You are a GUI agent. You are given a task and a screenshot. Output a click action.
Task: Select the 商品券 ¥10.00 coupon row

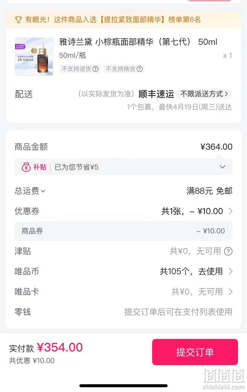[123, 231]
